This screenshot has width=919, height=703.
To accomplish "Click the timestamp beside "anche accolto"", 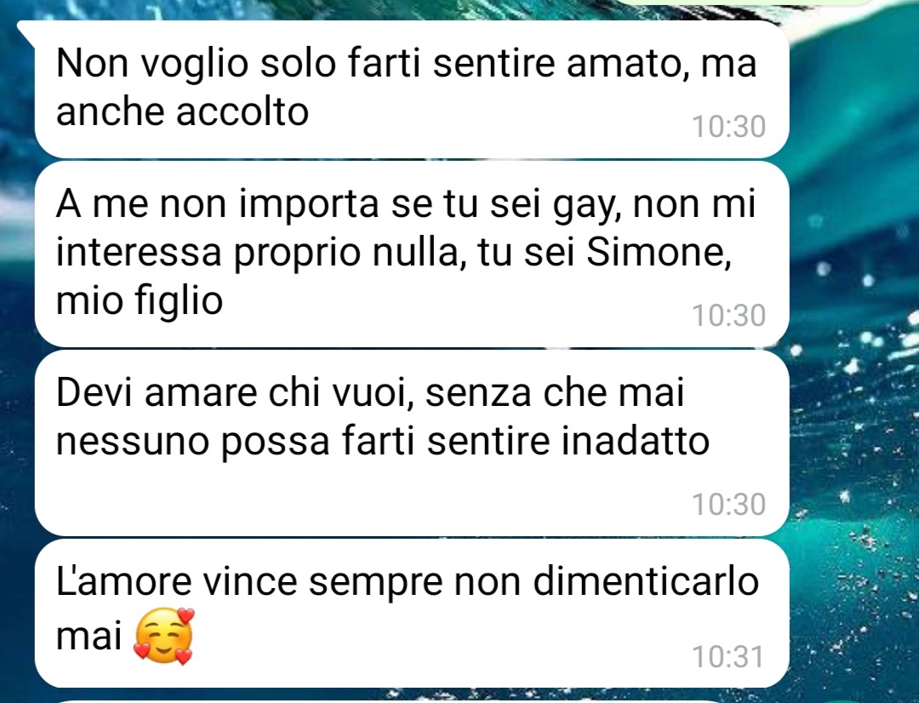I will (728, 127).
